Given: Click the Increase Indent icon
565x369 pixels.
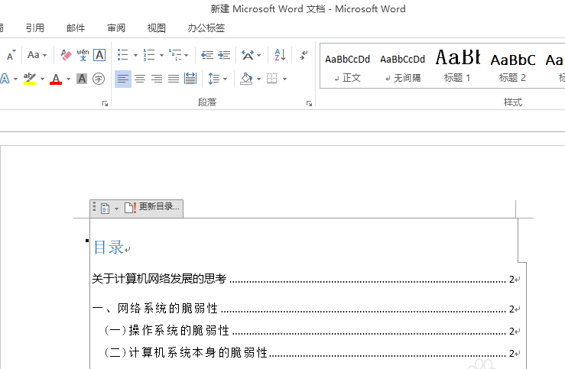Looking at the screenshot, I should (x=224, y=55).
